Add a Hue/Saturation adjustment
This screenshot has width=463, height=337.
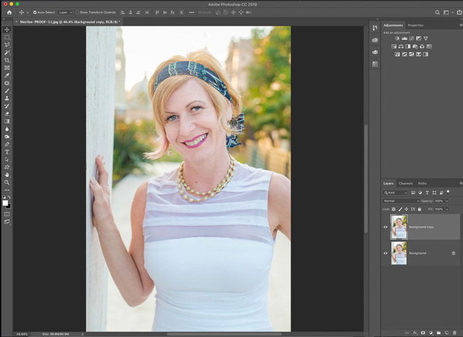[394, 46]
